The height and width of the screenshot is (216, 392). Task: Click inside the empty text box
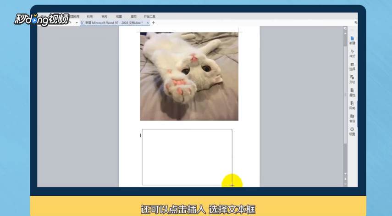(187, 157)
